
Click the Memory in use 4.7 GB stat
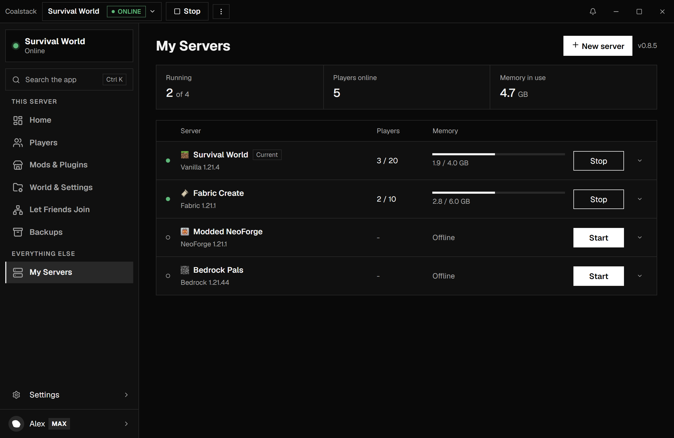573,87
